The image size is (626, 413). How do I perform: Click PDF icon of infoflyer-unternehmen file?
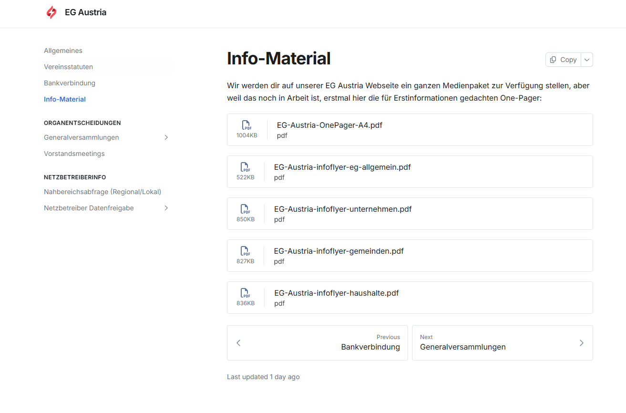(245, 209)
